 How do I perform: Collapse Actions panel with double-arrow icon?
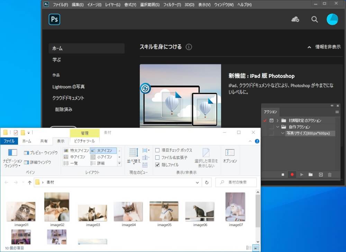pos(332,106)
